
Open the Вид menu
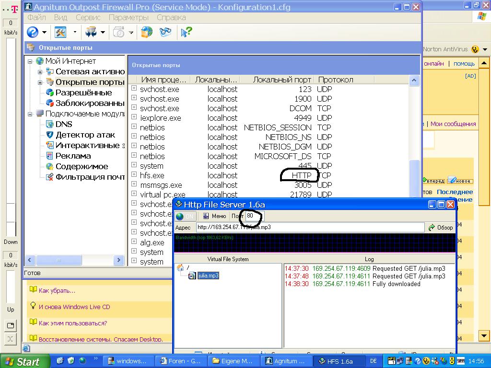tap(60, 18)
